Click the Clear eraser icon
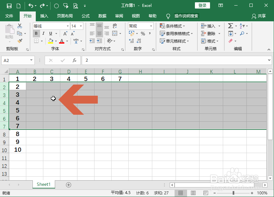This screenshot has height=197, width=274. tap(230, 41)
